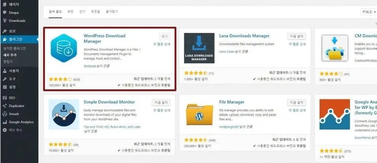The height and width of the screenshot is (163, 377).
Task: Click '최근 업데이트: 6 일 전에' text
Action: (289, 140)
